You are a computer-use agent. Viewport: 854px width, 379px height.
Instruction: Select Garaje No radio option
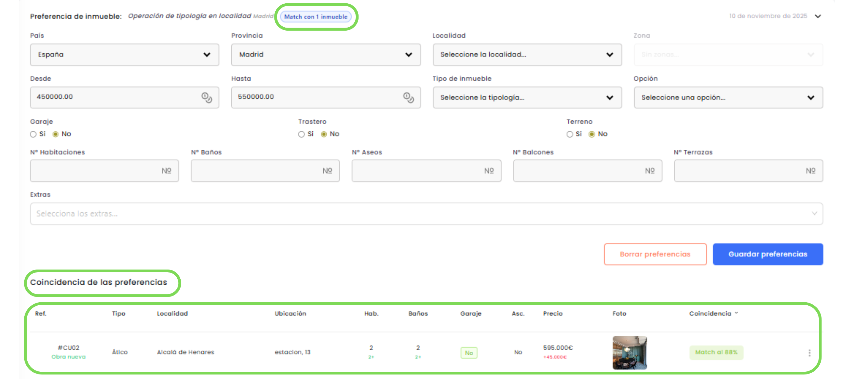(55, 134)
